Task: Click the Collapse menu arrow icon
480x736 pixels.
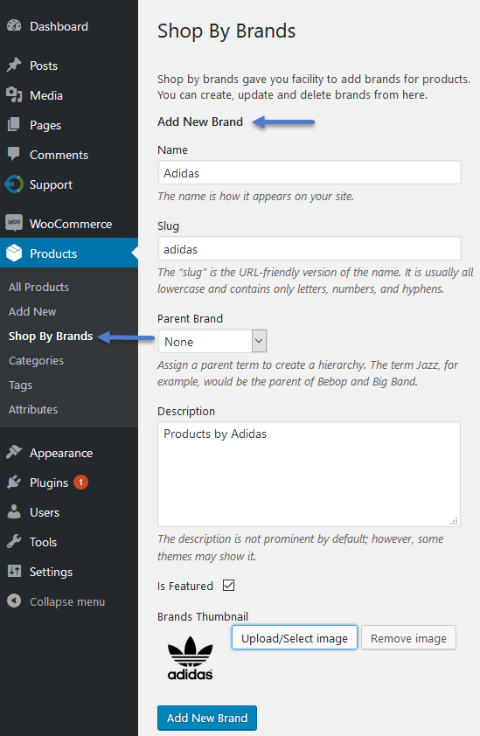Action: pyautogui.click(x=14, y=601)
